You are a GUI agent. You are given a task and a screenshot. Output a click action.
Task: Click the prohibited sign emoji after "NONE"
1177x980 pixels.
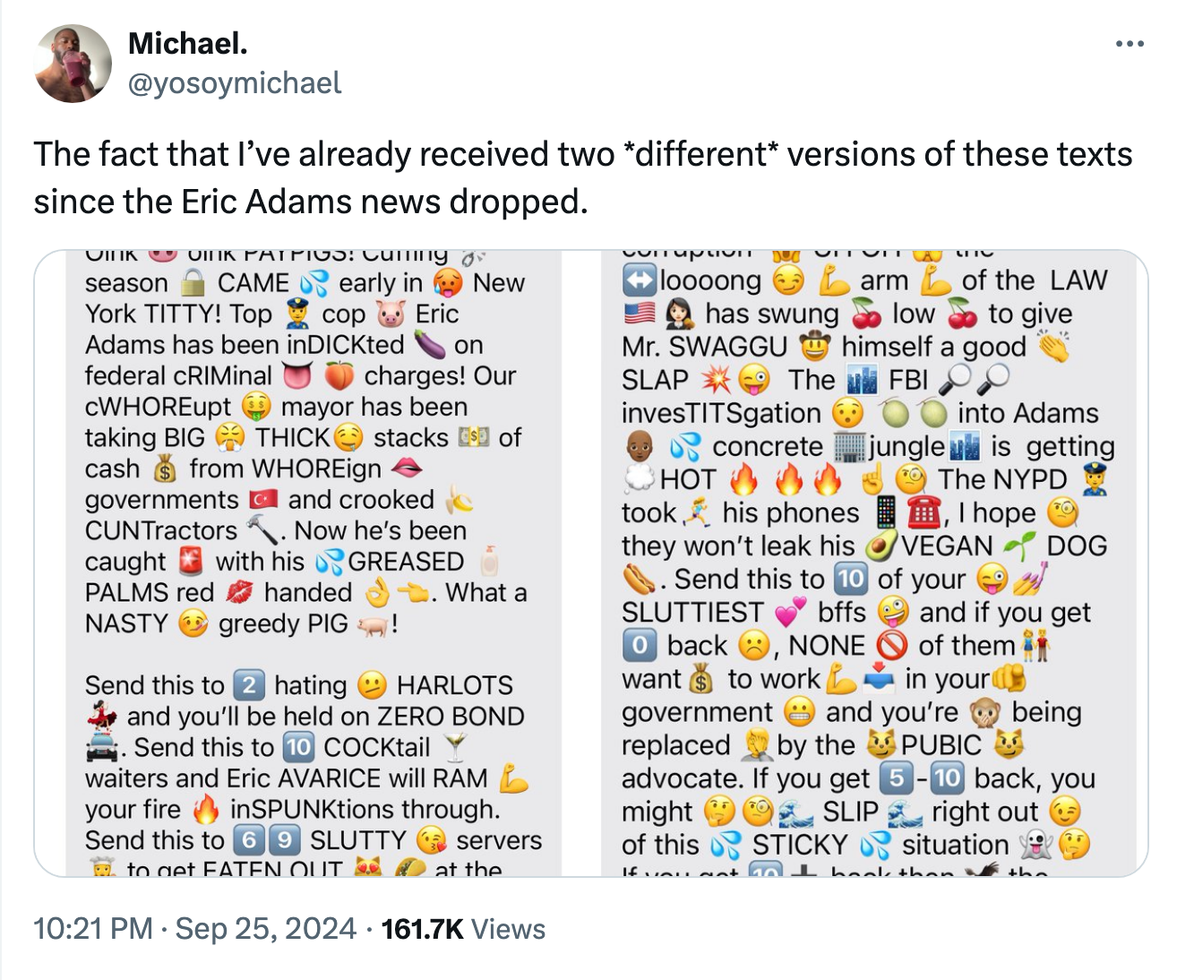pyautogui.click(x=891, y=646)
